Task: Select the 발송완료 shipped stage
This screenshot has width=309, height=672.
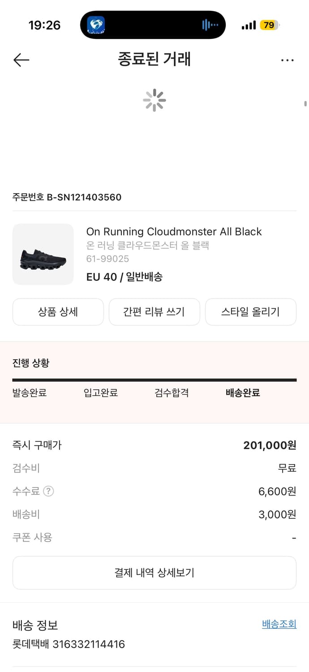Action: pyautogui.click(x=30, y=392)
